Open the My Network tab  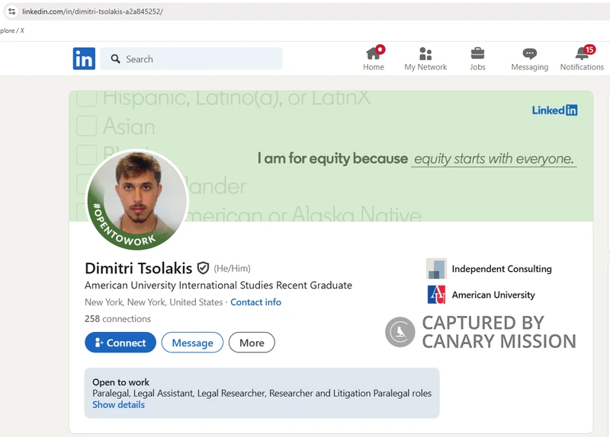click(425, 59)
